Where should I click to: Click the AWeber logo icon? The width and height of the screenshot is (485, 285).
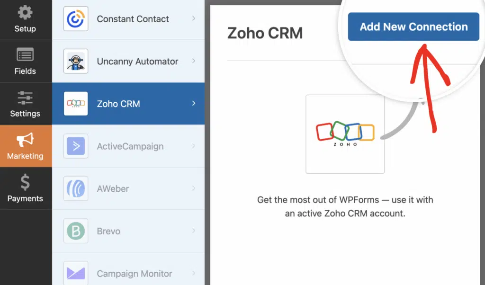click(x=76, y=188)
